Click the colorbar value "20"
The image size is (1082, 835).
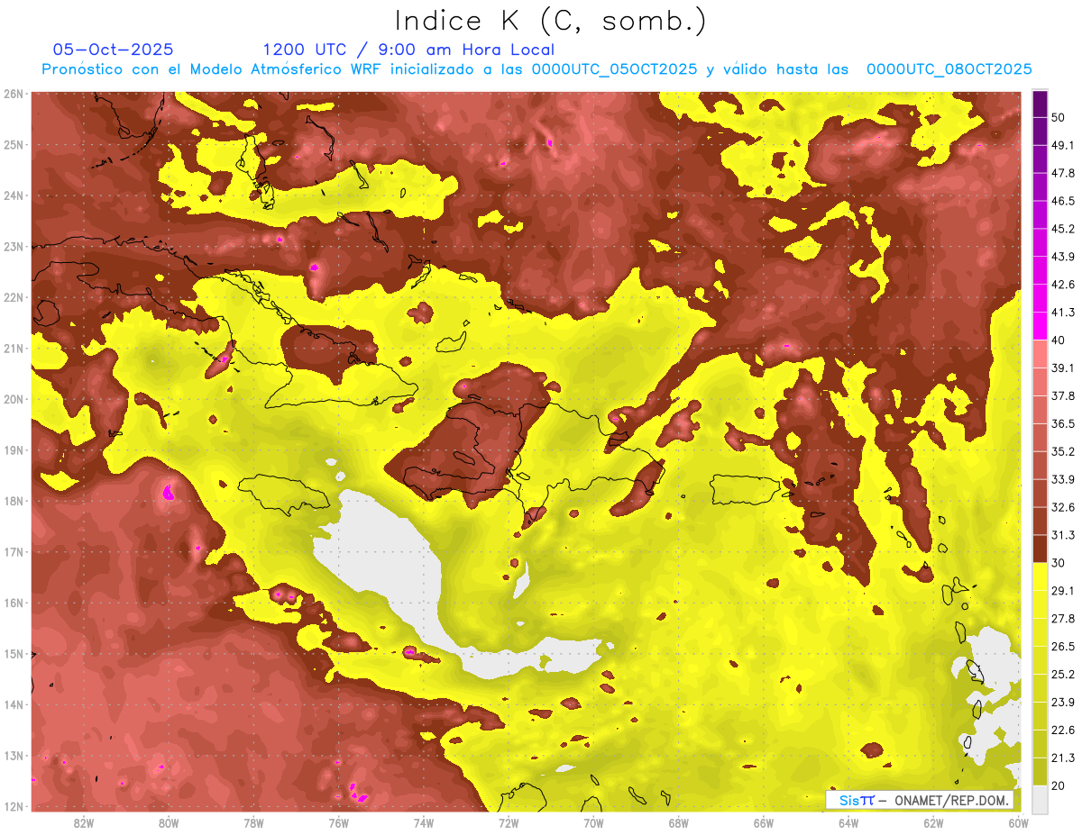[1058, 786]
